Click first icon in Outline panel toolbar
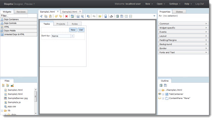Image resolution: width=214 pixels, height=120 pixels. (161, 85)
